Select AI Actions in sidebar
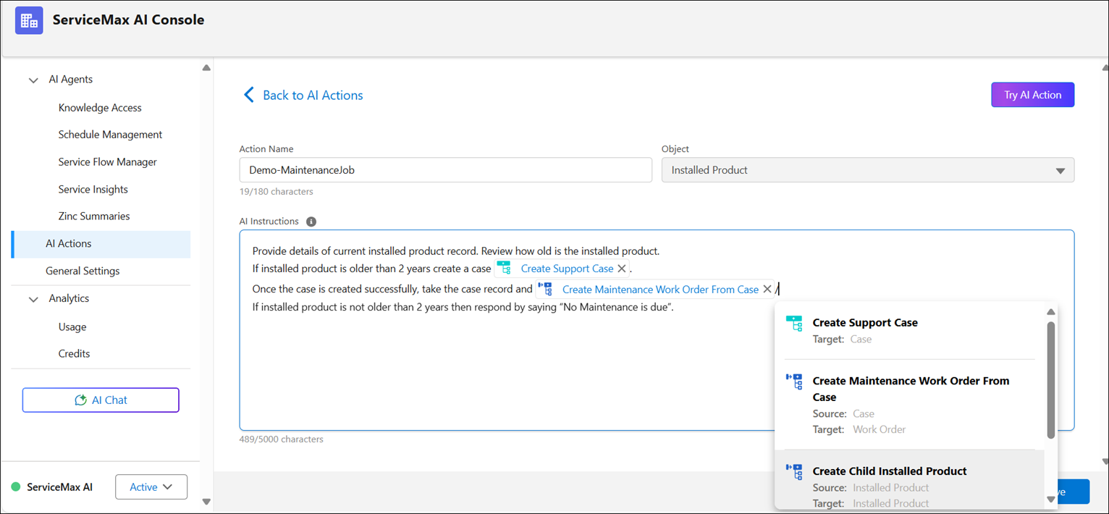The height and width of the screenshot is (514, 1109). coord(101,244)
